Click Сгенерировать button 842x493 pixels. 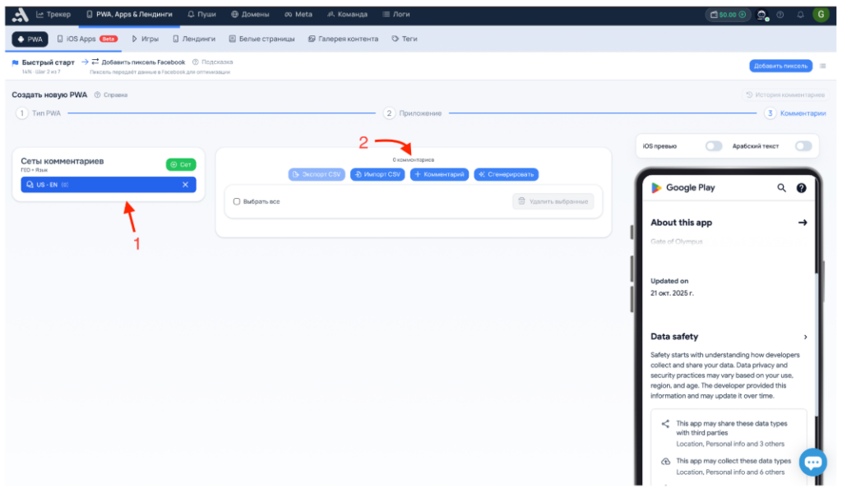506,174
